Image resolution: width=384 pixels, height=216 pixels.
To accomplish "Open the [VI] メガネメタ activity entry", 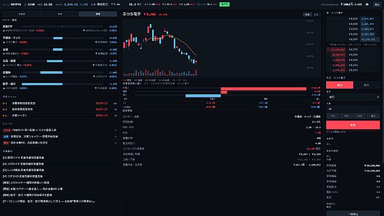I will [x=23, y=164].
